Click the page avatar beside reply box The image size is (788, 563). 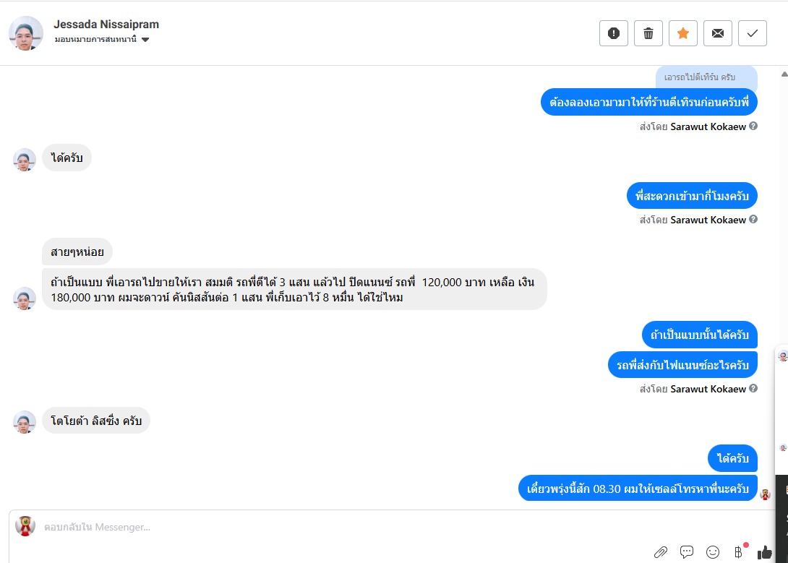[x=25, y=526]
